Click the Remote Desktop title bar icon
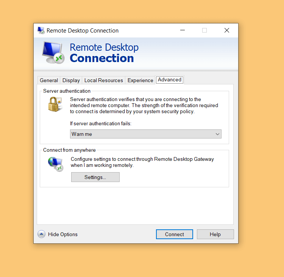 click(x=41, y=30)
